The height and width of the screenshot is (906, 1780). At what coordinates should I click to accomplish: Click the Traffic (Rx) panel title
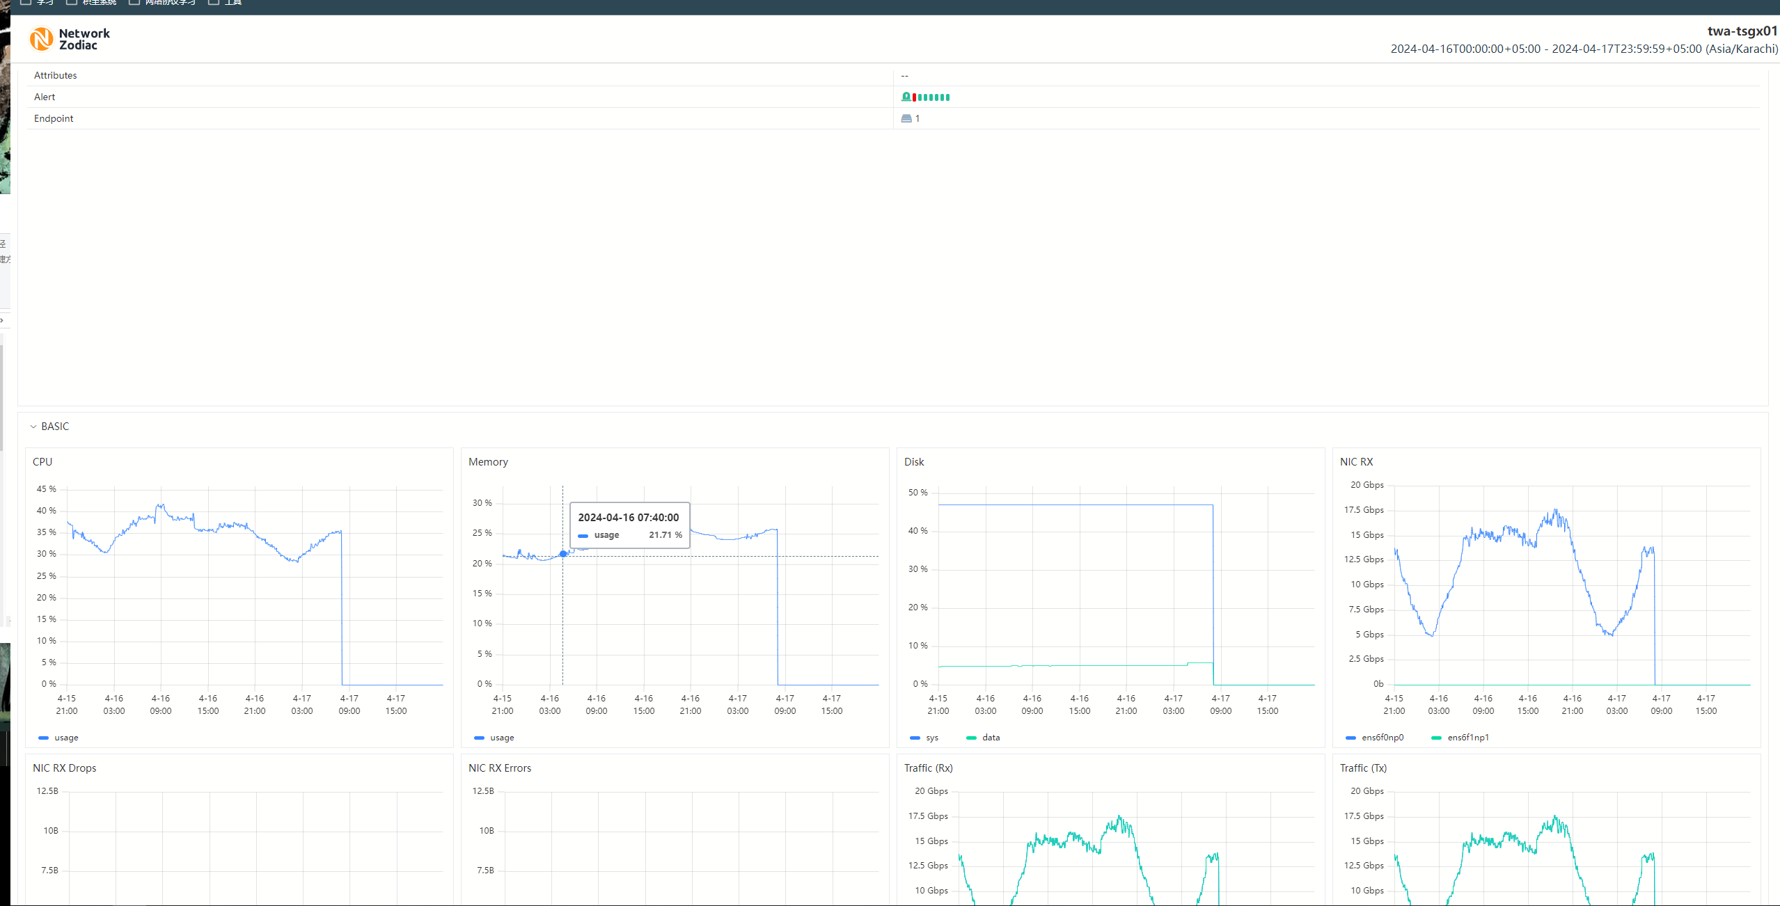click(x=928, y=768)
